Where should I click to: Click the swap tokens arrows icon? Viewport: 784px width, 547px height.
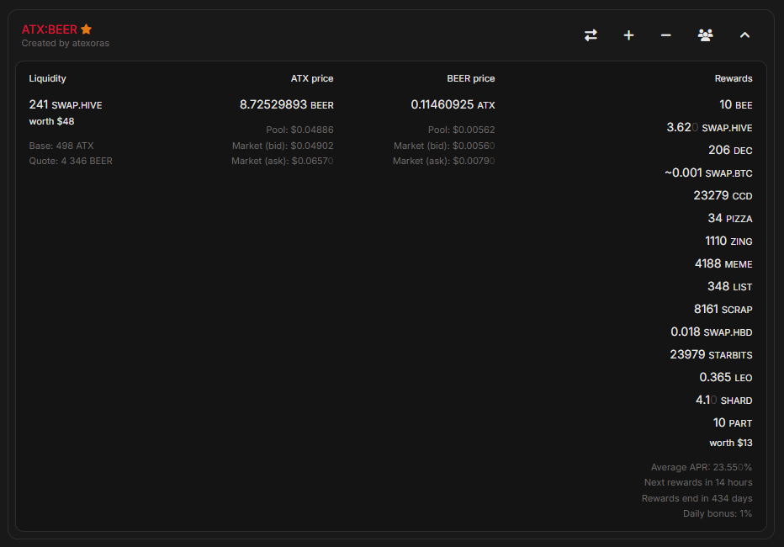pos(591,35)
